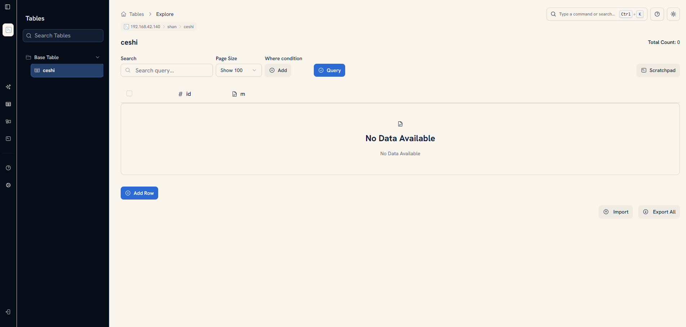This screenshot has width=686, height=327.
Task: Click the Import button
Action: 616,212
